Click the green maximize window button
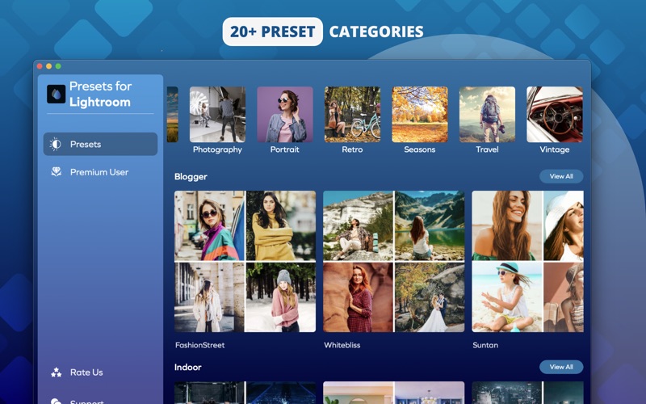The height and width of the screenshot is (404, 646). pyautogui.click(x=58, y=66)
